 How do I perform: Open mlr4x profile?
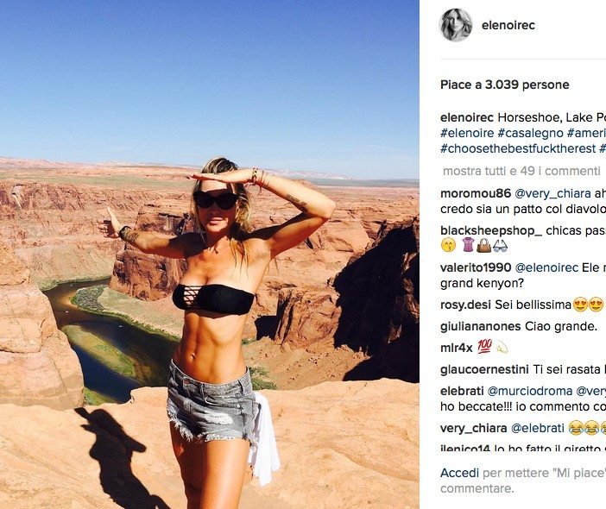coord(457,348)
